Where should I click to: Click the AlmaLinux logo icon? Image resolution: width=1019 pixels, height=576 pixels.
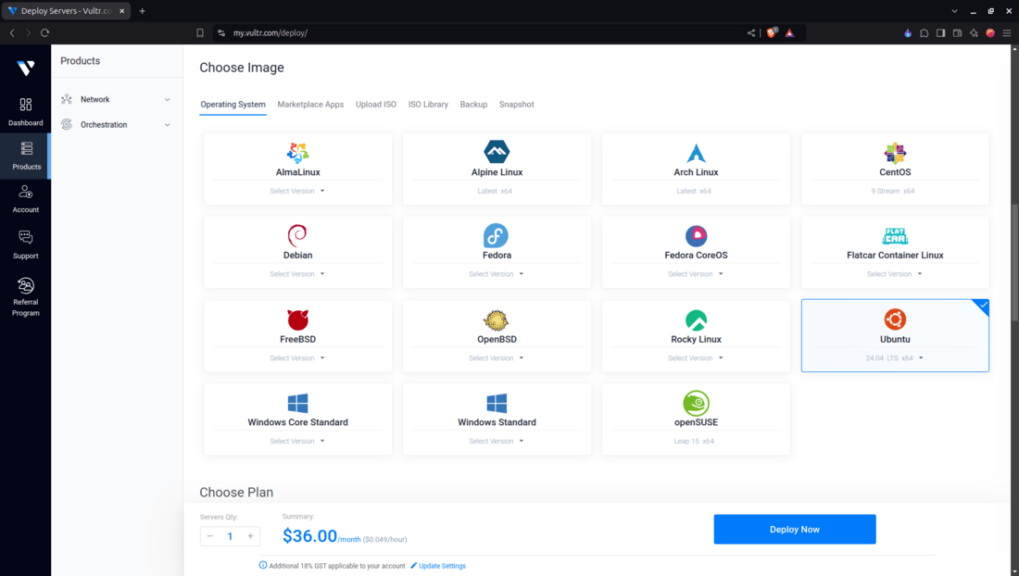[x=297, y=153]
